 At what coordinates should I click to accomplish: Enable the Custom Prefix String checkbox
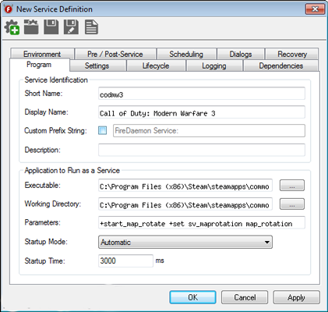tap(102, 130)
